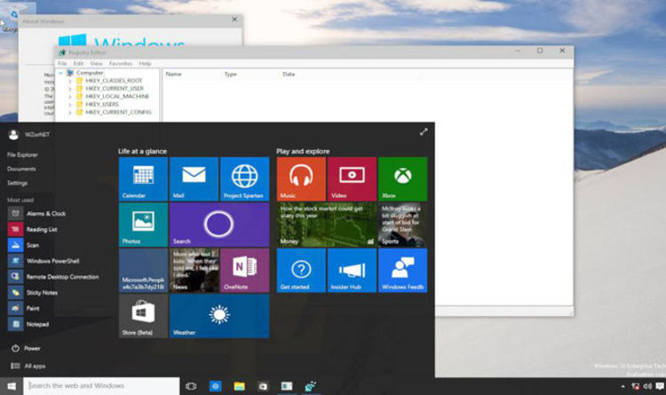The height and width of the screenshot is (395, 666).
Task: Focus the Search the web and Windows box
Action: 101,386
